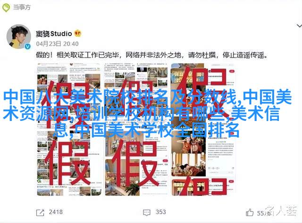The height and width of the screenshot is (223, 302).
Task: Open the top-left screenshot image in post
Action: pyautogui.click(x=69, y=96)
